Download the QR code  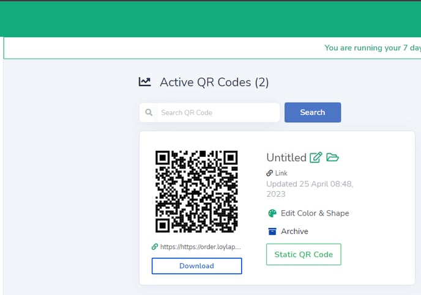pyautogui.click(x=196, y=266)
